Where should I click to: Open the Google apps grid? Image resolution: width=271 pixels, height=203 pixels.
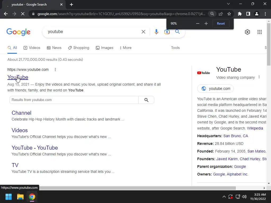click(260, 32)
